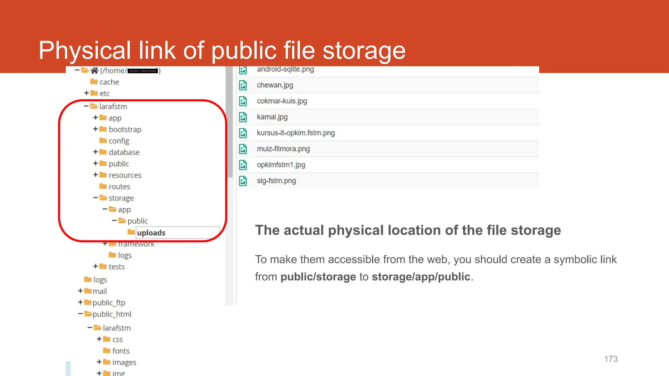Click image file icon beside chewan.jpg
Screen dimensions: 669x376
click(x=243, y=85)
